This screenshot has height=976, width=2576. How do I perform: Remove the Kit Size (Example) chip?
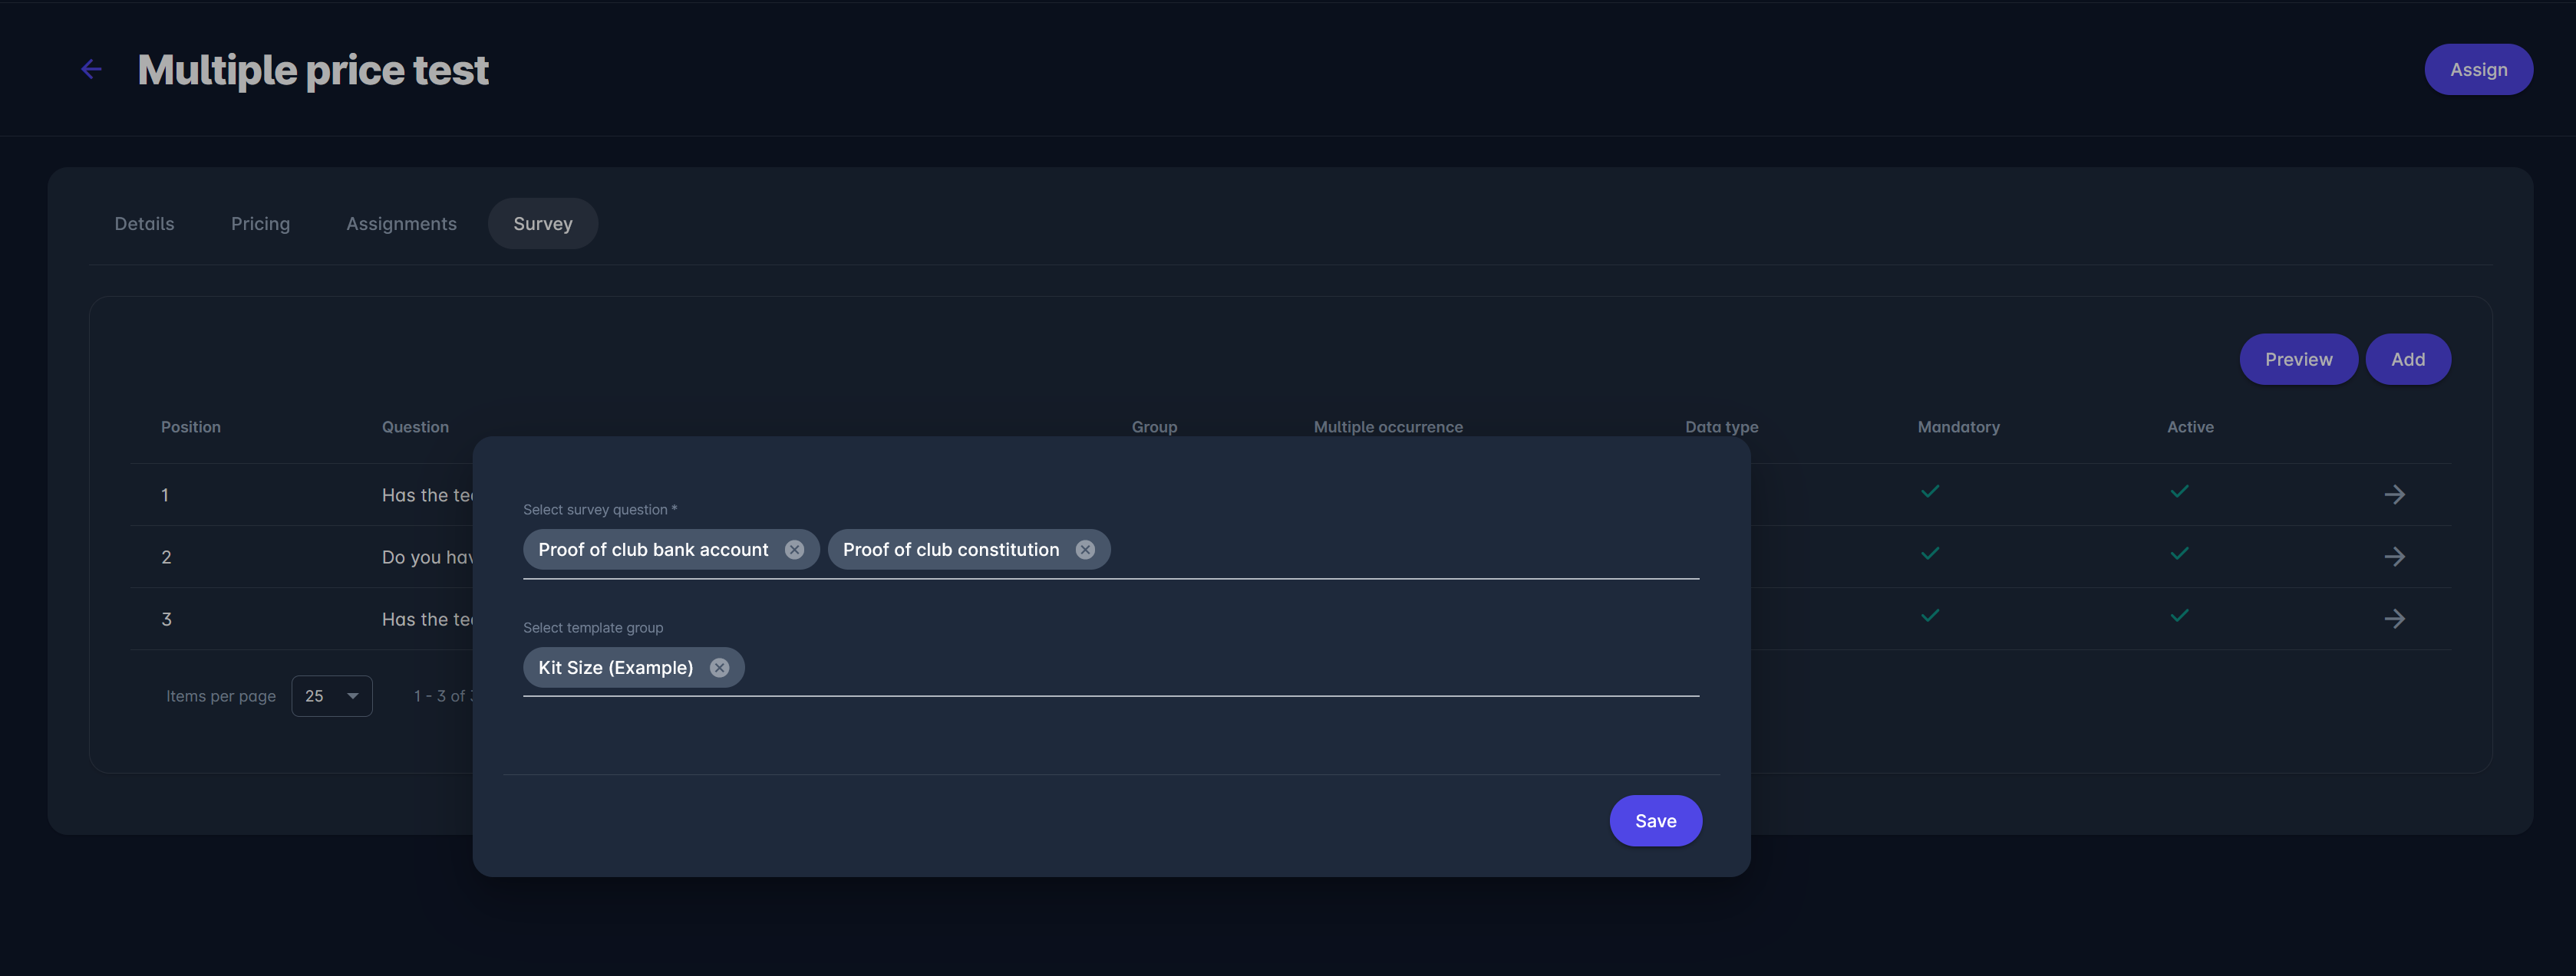[x=719, y=667]
